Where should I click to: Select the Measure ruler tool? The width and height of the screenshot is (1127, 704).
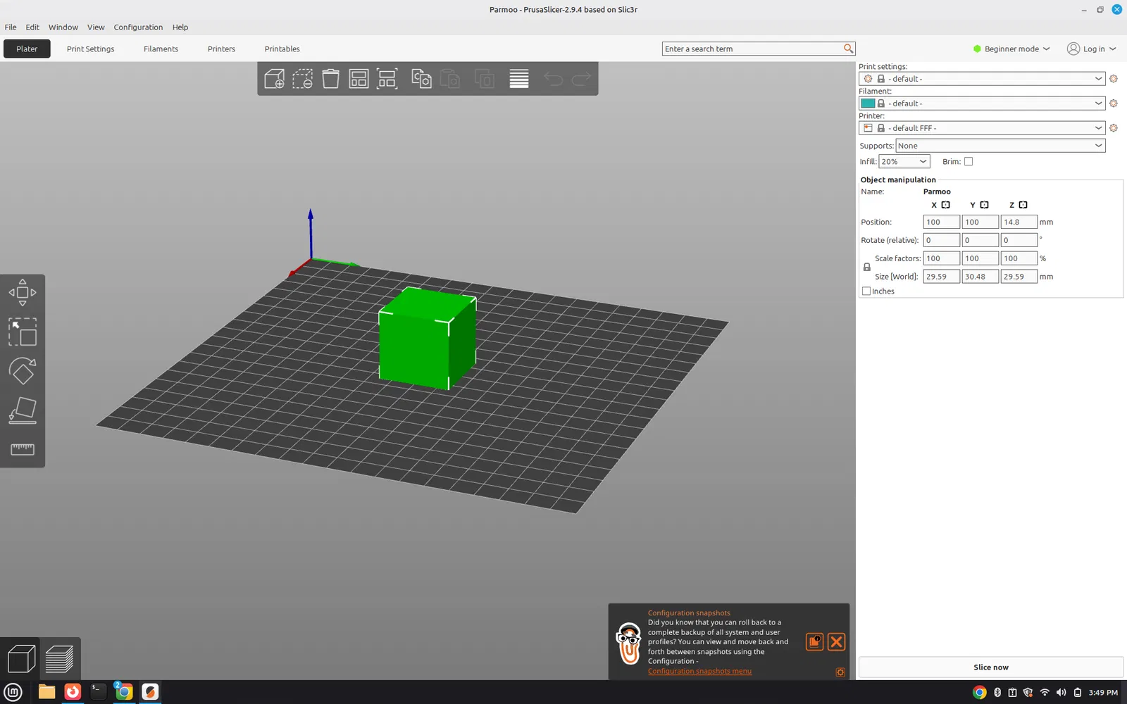coord(23,449)
